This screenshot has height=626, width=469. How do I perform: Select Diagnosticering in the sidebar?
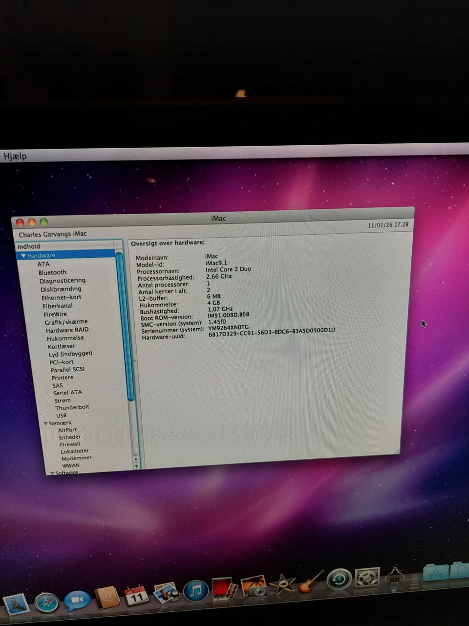click(x=63, y=281)
